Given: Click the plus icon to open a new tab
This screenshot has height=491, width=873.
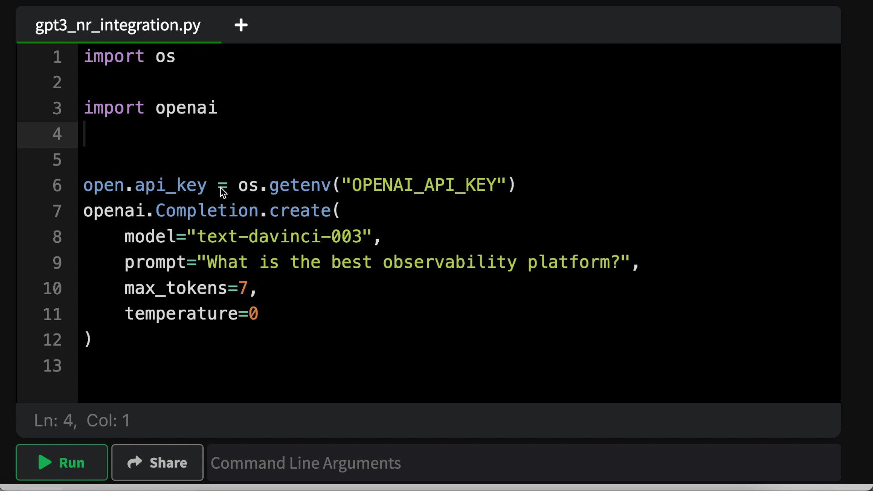Looking at the screenshot, I should [241, 25].
